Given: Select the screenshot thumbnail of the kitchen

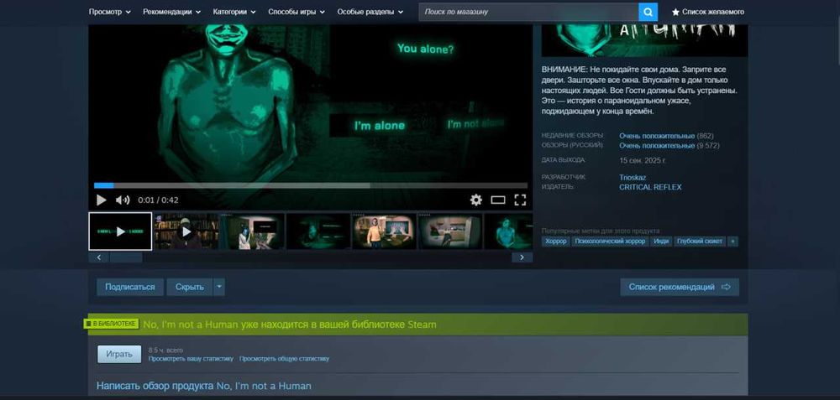Looking at the screenshot, I should tap(450, 231).
